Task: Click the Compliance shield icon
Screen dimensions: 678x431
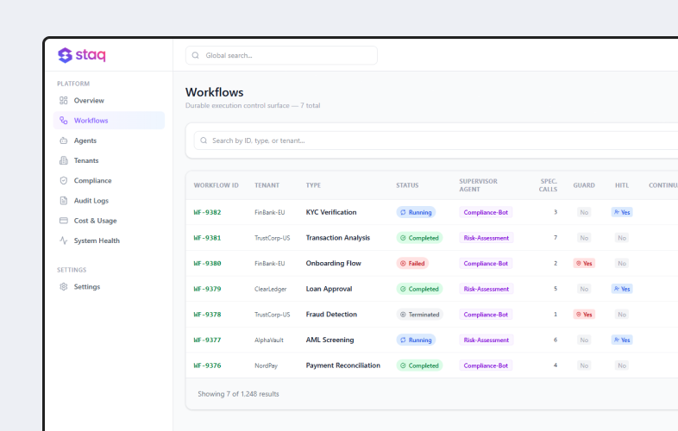Action: click(64, 180)
